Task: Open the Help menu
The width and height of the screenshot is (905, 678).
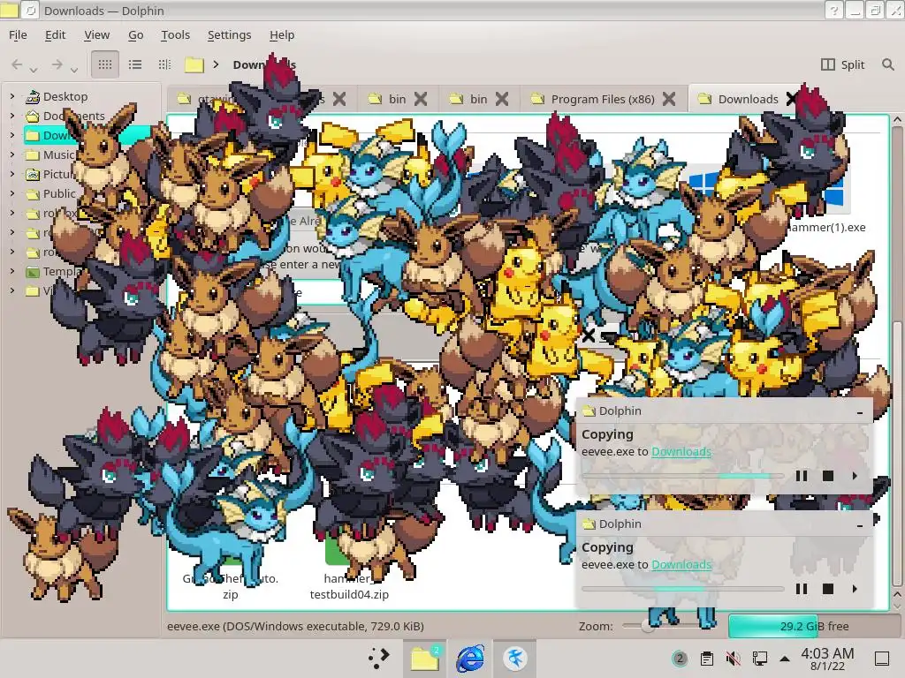Action: click(x=282, y=35)
